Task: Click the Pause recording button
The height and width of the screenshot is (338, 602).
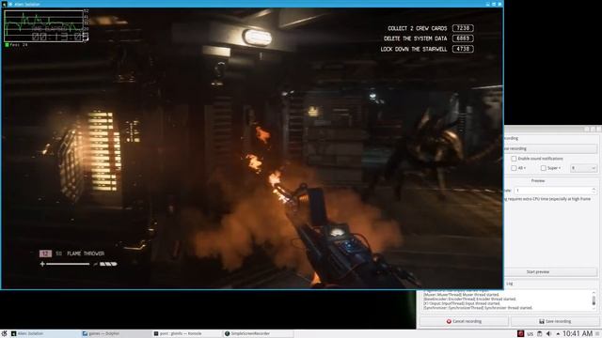Action: [550, 148]
